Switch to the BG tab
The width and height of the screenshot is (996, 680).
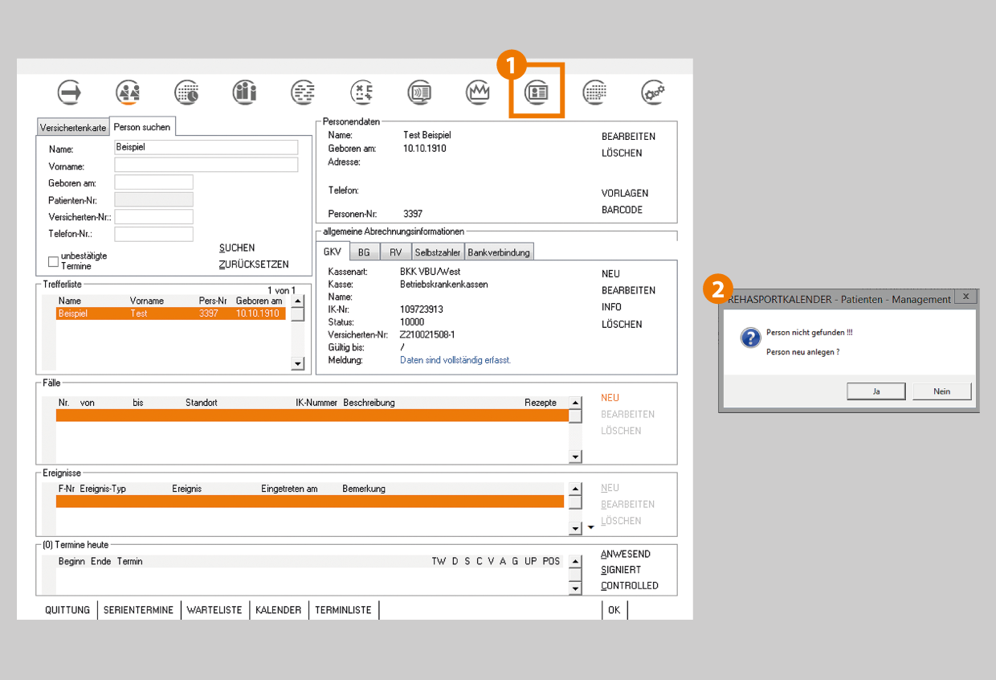tap(365, 252)
